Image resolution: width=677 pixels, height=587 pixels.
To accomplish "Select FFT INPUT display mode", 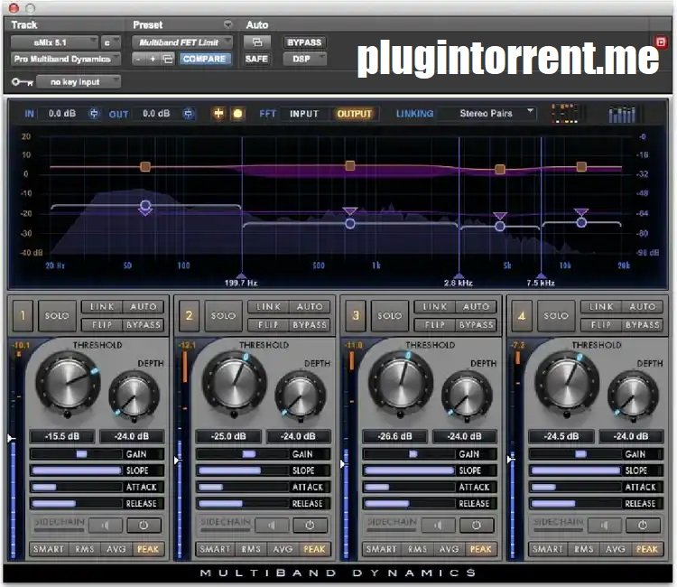I will point(304,114).
